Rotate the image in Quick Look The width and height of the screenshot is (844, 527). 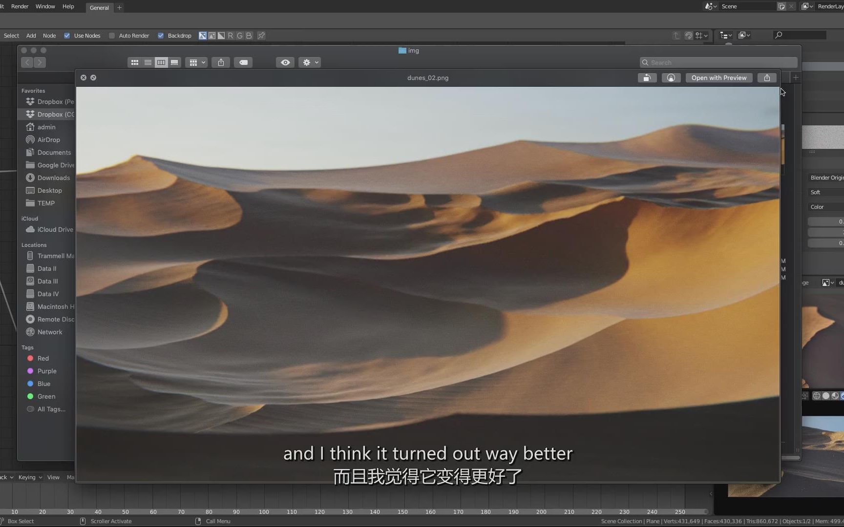pyautogui.click(x=647, y=78)
